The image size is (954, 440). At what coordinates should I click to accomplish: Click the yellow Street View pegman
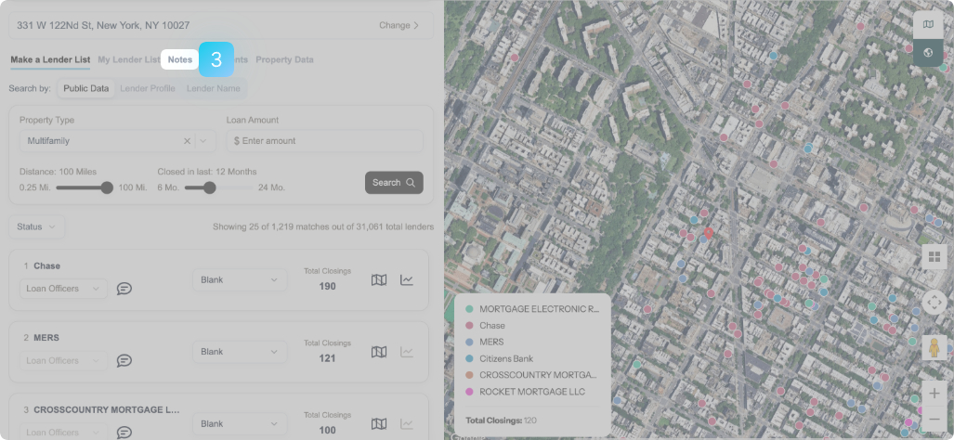click(934, 347)
